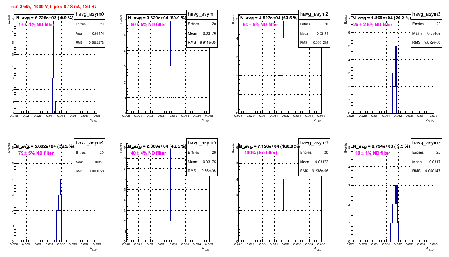Select Mean value 0.03175 in havg_asym5 box
This screenshot has height=257, width=449.
[209, 162]
